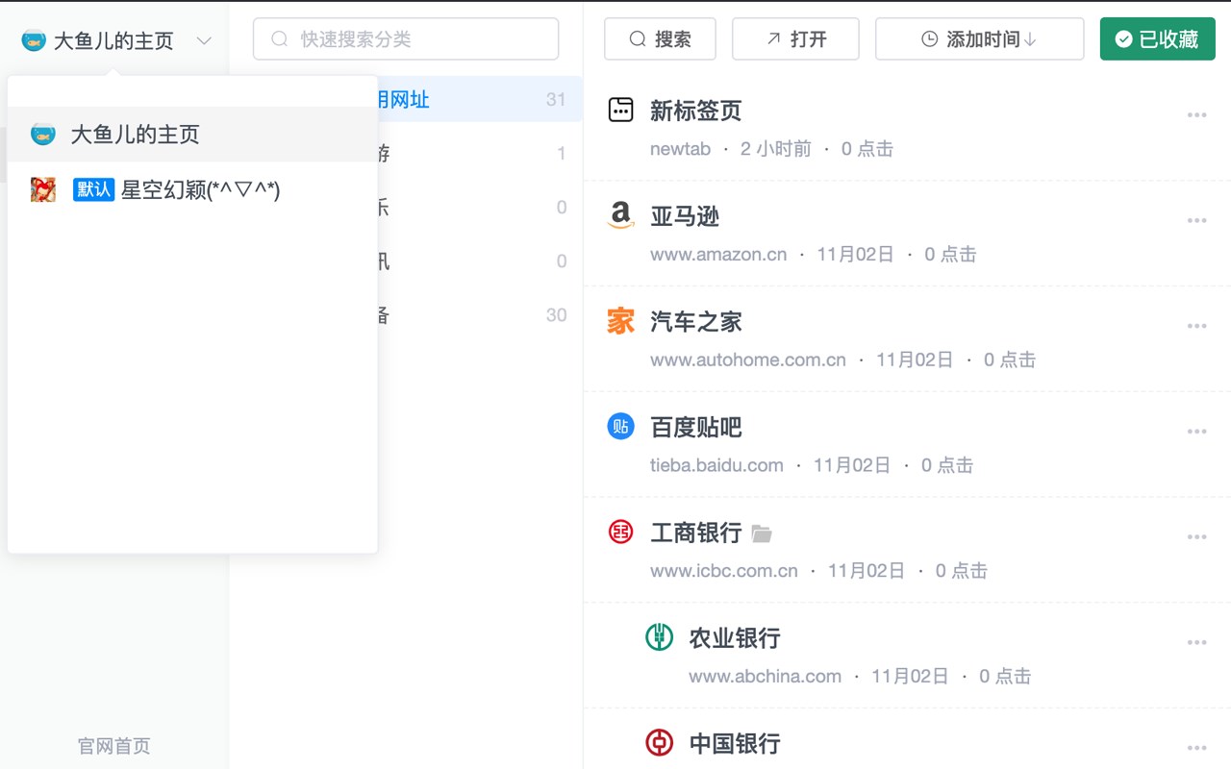Open more options for 工商银行

(1196, 537)
